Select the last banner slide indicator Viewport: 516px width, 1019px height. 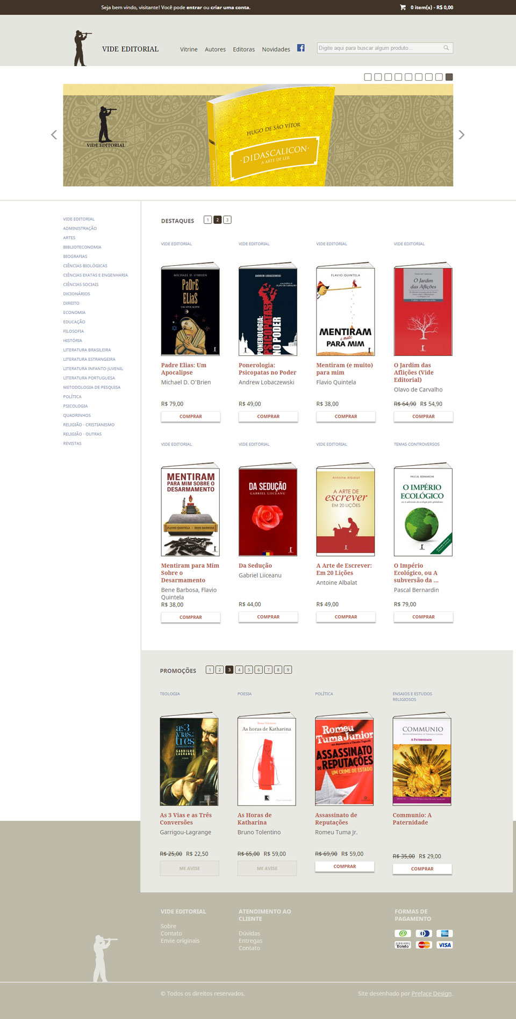[449, 77]
